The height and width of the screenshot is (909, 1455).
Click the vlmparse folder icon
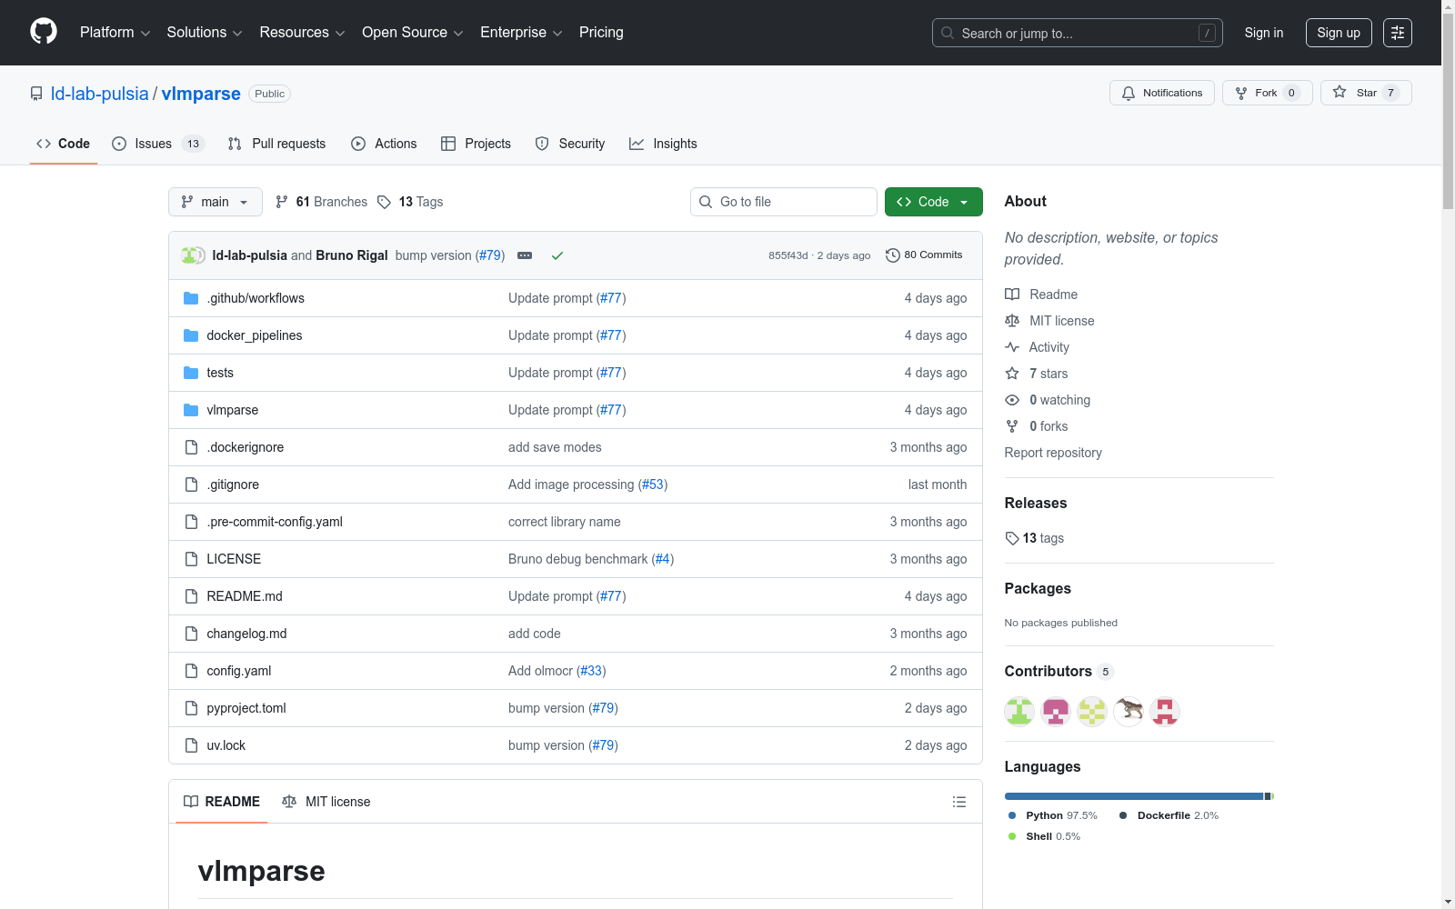[191, 410]
